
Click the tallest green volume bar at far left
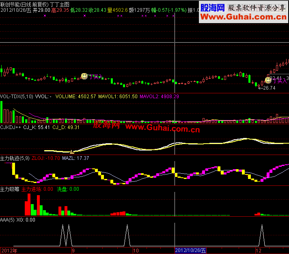(x=2, y=112)
